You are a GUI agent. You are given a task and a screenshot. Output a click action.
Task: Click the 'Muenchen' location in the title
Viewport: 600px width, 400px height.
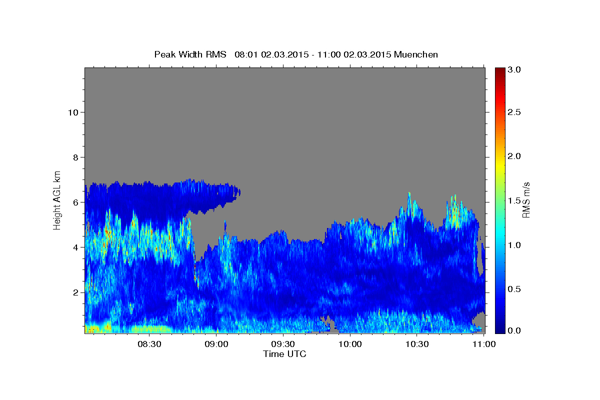point(416,54)
